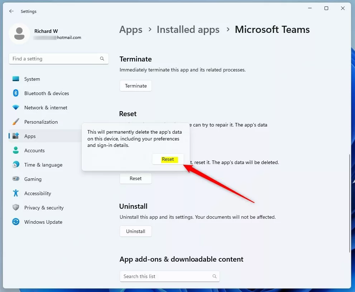Click the System monitor icon
355x292 pixels.
click(16, 79)
